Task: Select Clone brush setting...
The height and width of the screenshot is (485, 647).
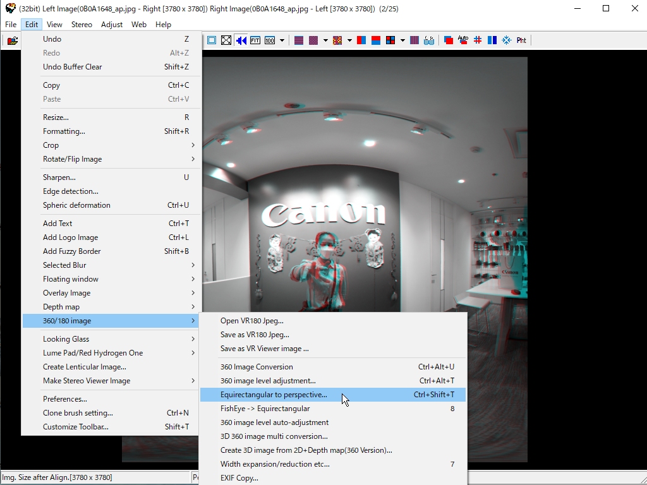Action: 111,413
